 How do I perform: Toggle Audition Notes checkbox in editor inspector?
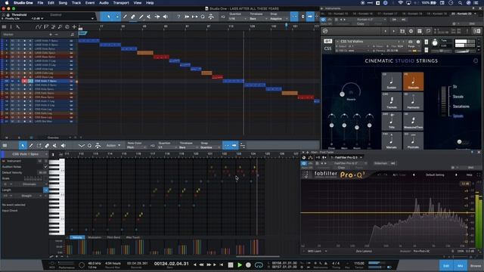tap(45, 167)
